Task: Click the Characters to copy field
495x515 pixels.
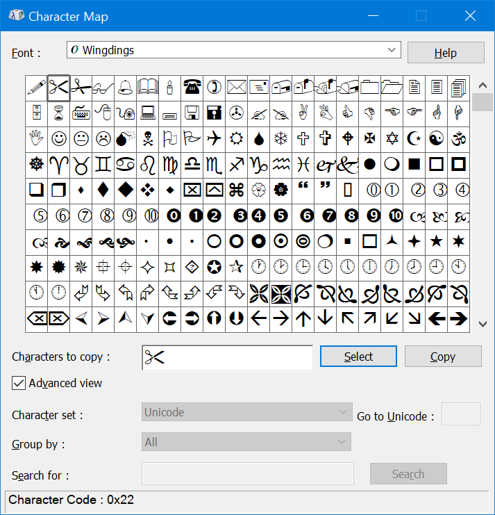Action: 227,357
